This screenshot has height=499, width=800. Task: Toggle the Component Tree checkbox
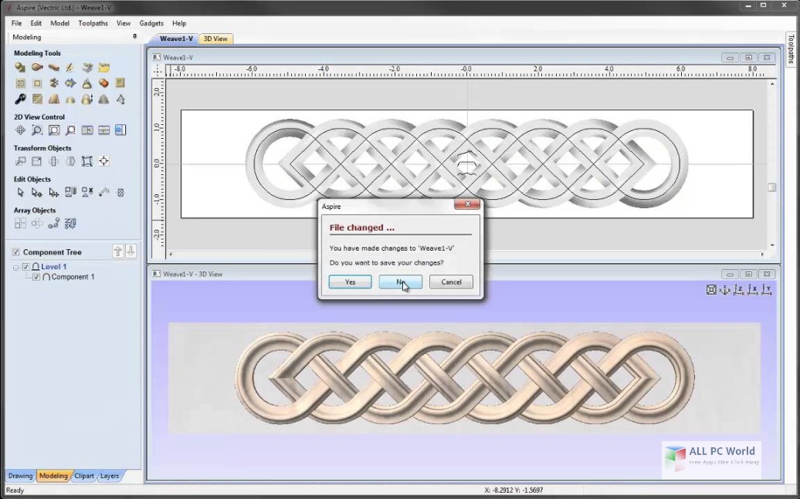pyautogui.click(x=15, y=251)
